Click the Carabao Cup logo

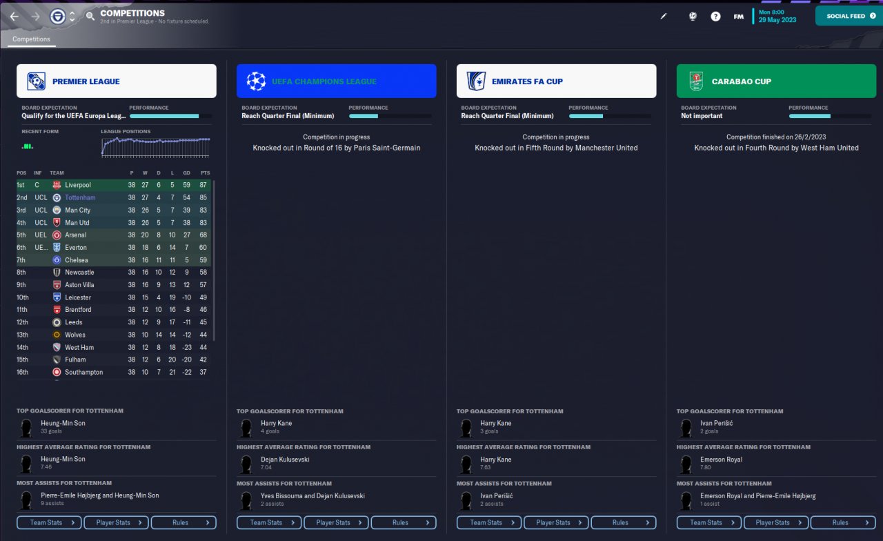pyautogui.click(x=695, y=81)
